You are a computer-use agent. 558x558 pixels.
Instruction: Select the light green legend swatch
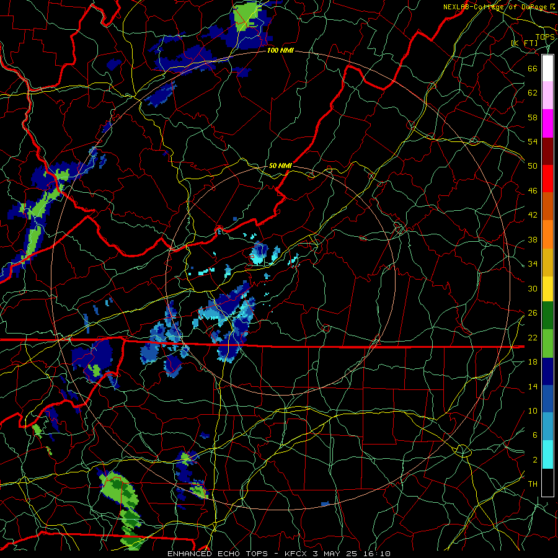tap(547, 343)
